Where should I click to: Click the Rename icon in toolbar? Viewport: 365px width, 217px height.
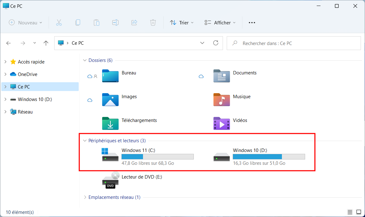(115, 23)
